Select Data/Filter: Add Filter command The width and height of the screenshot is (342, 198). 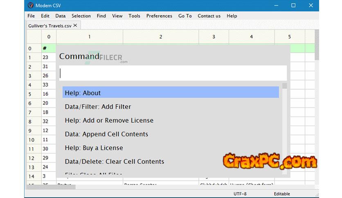[98, 107]
